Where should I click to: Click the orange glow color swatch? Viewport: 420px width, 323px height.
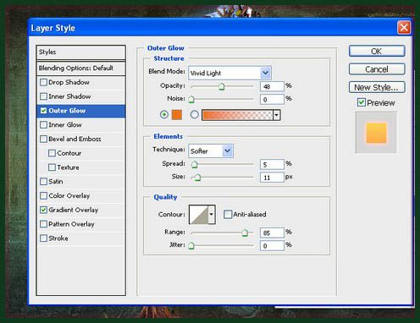pyautogui.click(x=177, y=115)
